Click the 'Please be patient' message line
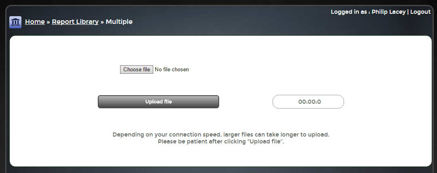 coord(221,142)
